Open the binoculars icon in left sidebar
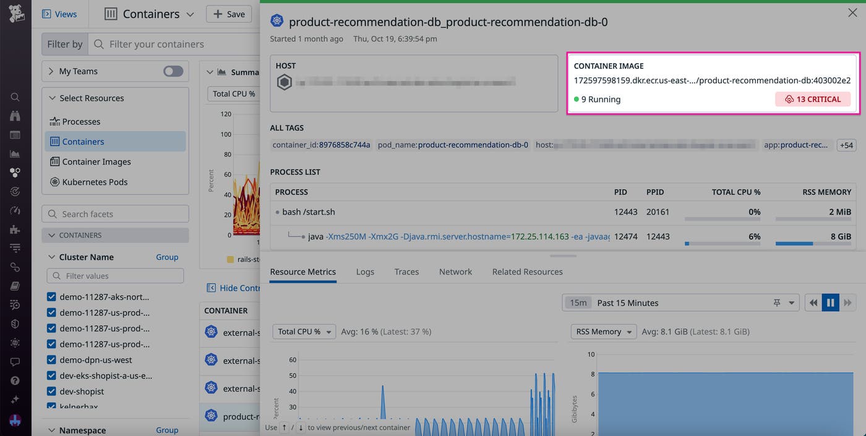 tap(15, 116)
